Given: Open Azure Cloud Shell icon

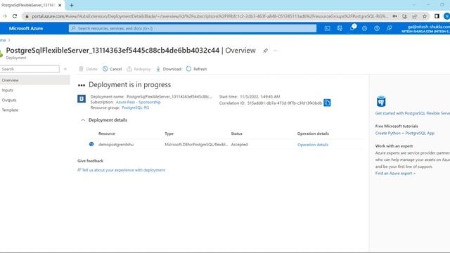Looking at the screenshot, I should [327, 28].
